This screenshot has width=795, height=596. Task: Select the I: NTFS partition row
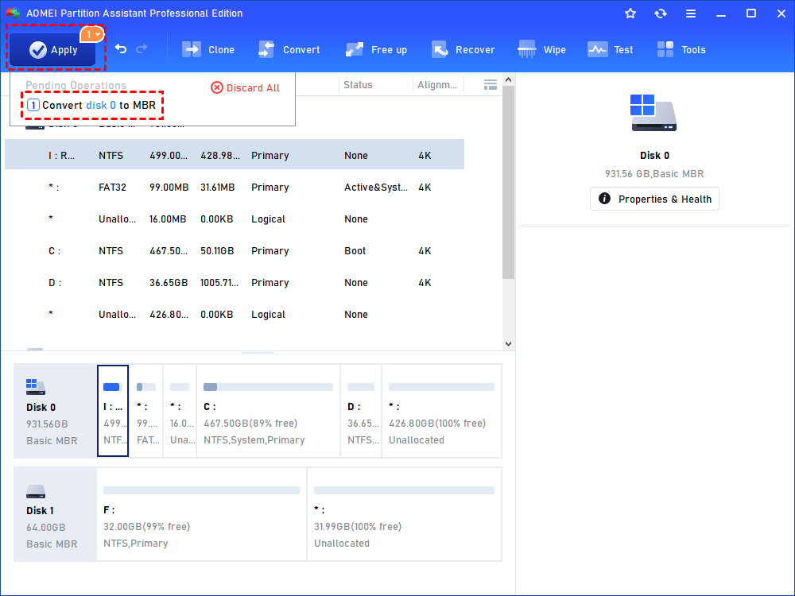[x=235, y=155]
